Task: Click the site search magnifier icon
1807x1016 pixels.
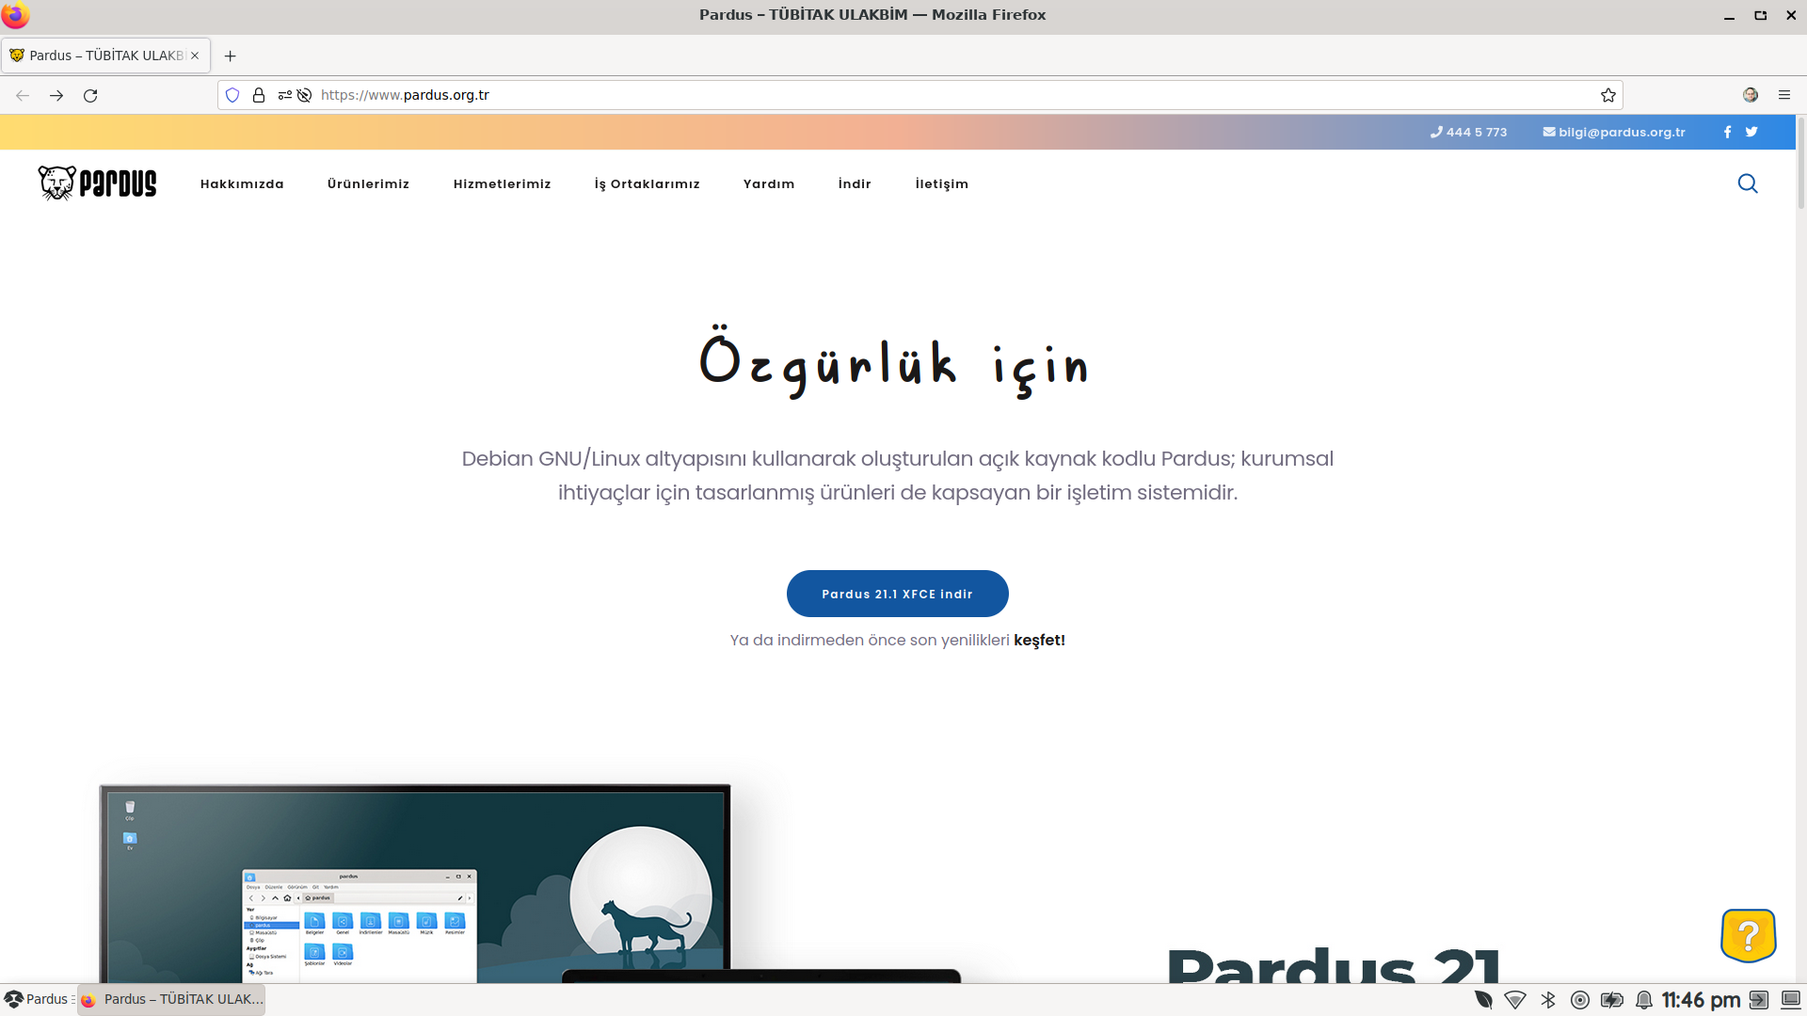Action: pos(1748,183)
